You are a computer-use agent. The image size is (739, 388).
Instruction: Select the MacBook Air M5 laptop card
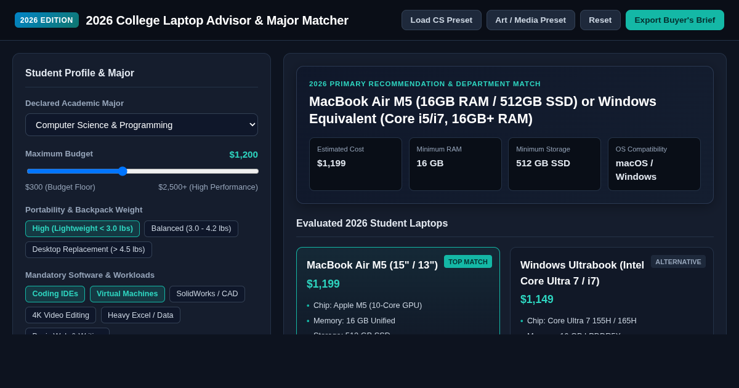pyautogui.click(x=398, y=291)
